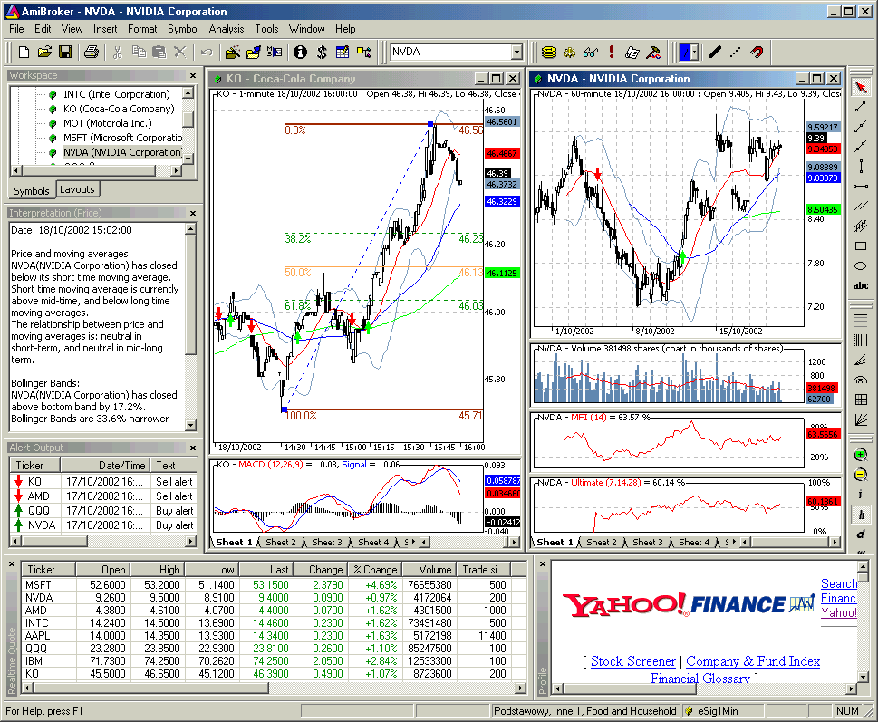
Task: Click the Save disk icon in toolbar
Action: [66, 53]
